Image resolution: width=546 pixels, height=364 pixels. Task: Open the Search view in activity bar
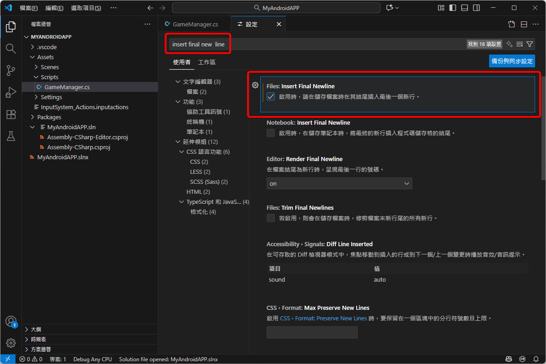point(11,49)
